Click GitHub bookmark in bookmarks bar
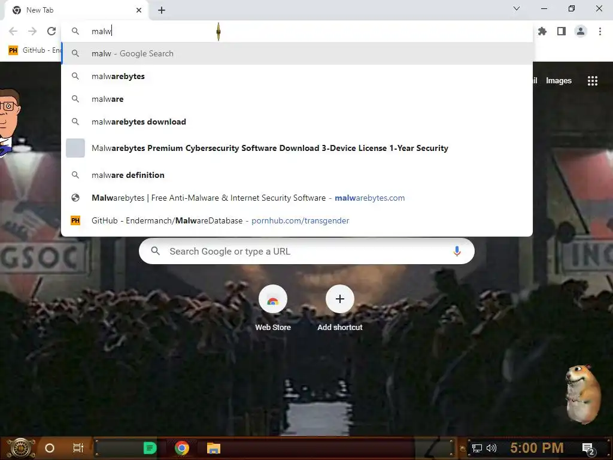 tap(34, 50)
